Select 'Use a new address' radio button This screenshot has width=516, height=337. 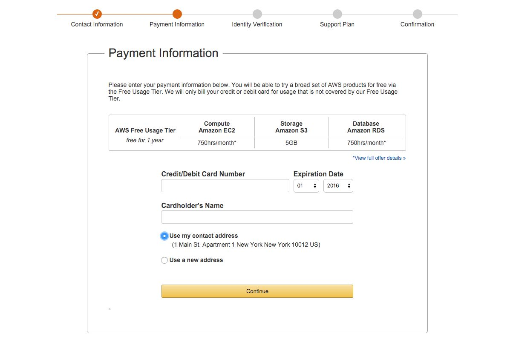(x=164, y=260)
